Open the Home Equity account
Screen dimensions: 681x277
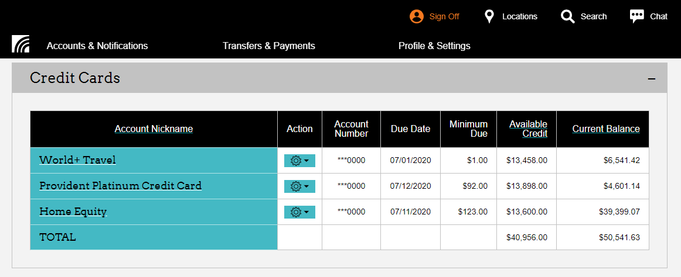[73, 212]
